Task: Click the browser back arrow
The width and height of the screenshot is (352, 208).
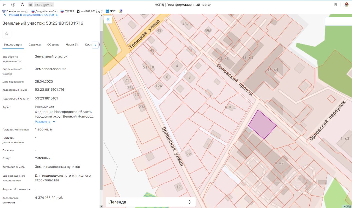Action: coord(4,5)
